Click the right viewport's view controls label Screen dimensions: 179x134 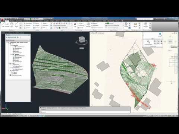[x=97, y=33]
